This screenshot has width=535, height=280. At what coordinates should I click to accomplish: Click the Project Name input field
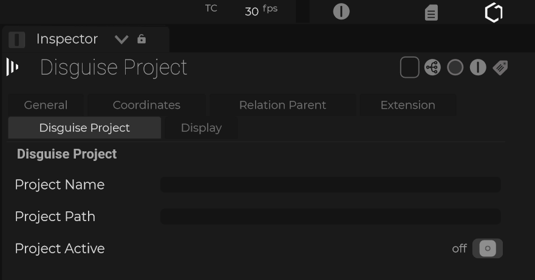pos(330,185)
